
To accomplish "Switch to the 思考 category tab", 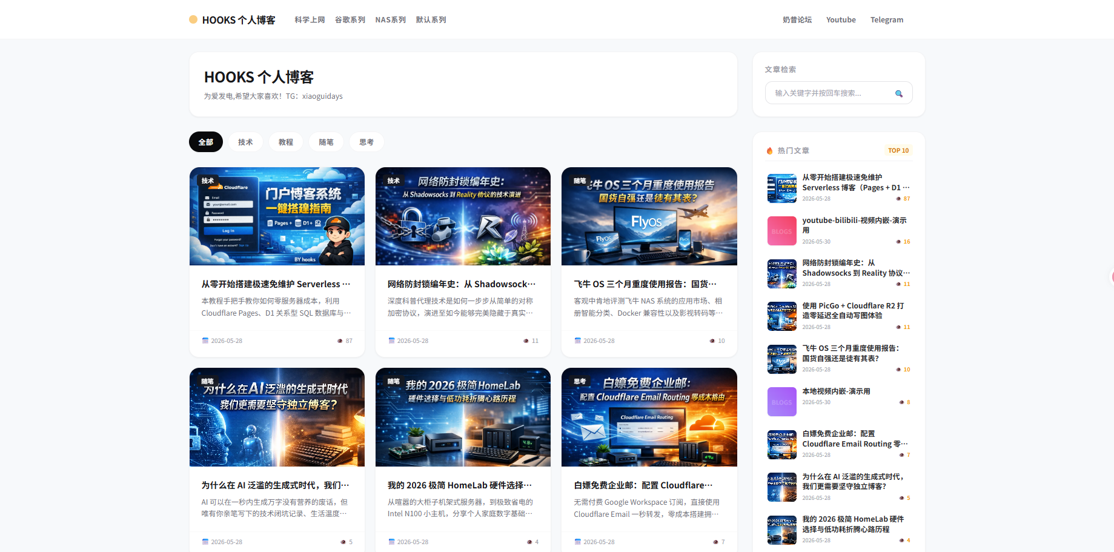I will (x=366, y=142).
